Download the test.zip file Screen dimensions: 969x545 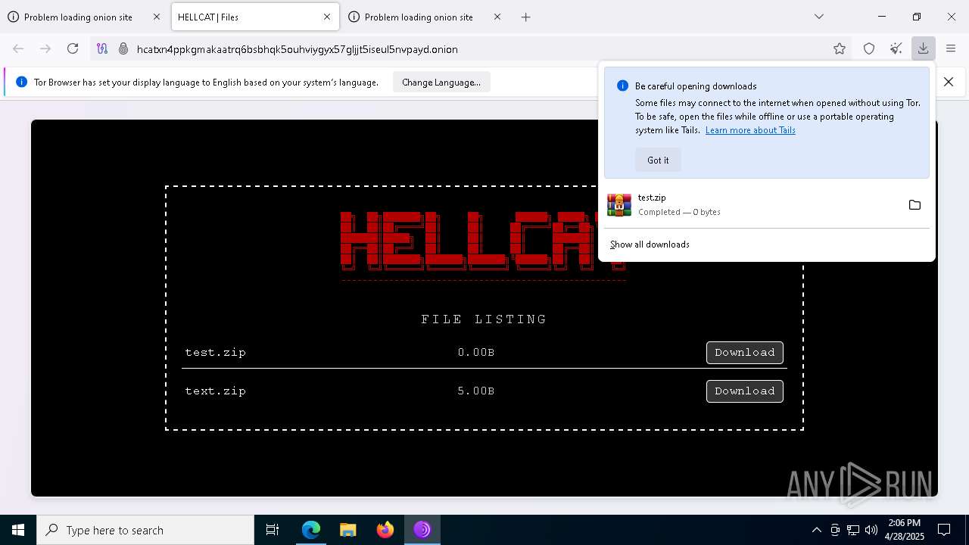tap(745, 353)
